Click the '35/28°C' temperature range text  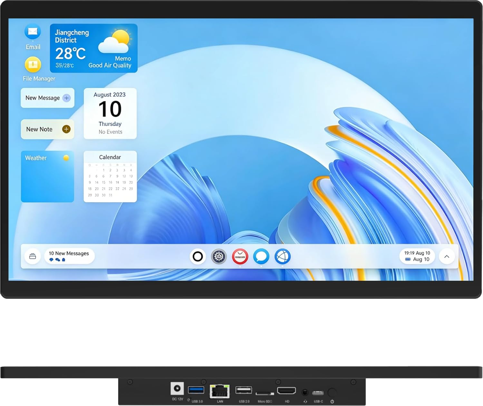[x=65, y=65]
